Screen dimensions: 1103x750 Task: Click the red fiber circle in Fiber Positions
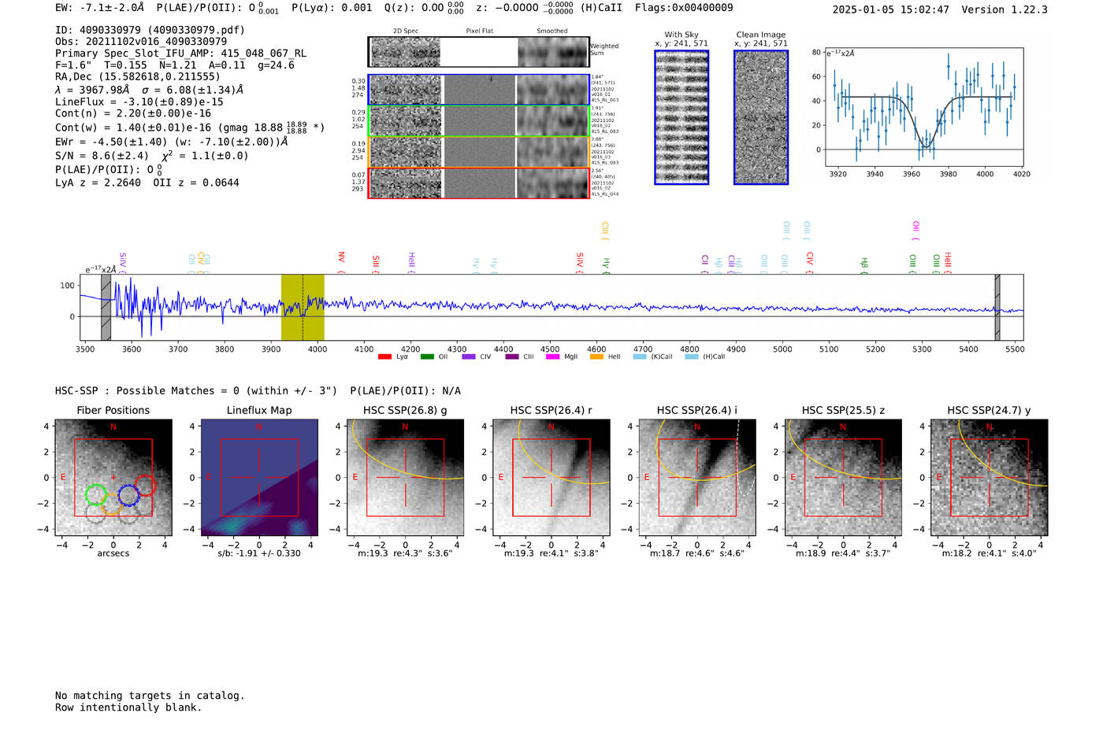point(145,486)
